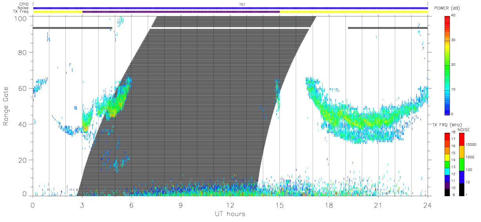
Task: Click the 12 value on TX FRQ scale
Action: coord(453,174)
